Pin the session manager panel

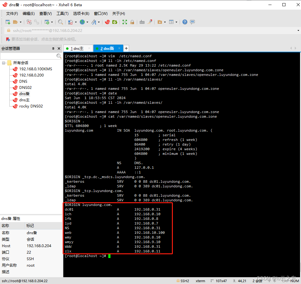pyautogui.click(x=53, y=49)
